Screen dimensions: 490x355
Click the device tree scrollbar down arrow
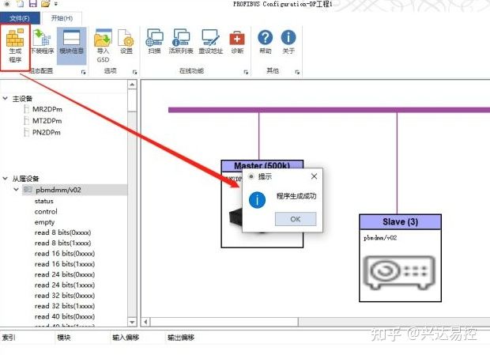point(132,322)
